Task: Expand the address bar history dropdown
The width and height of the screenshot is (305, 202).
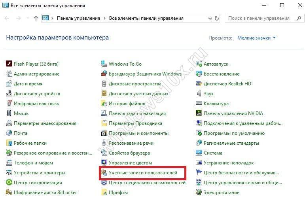Action: coord(210,18)
